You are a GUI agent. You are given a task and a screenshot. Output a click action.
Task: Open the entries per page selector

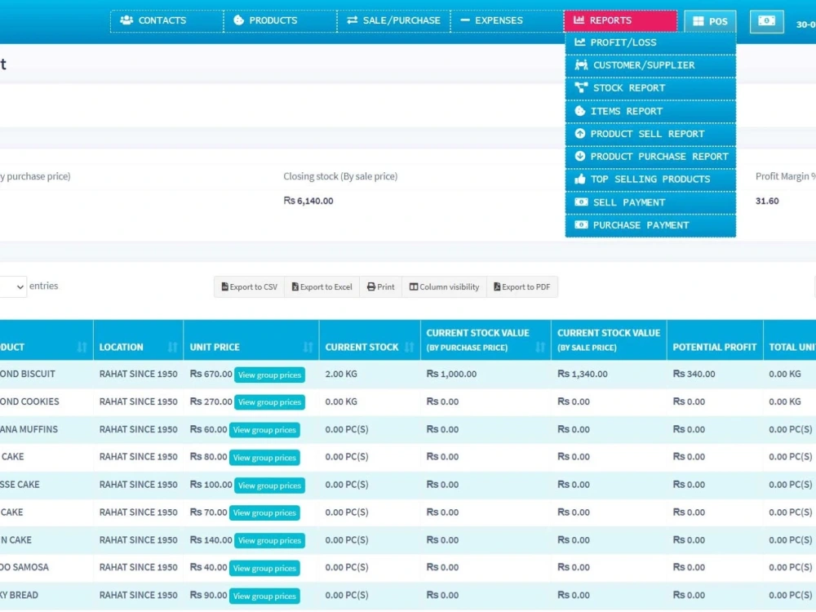coord(11,286)
